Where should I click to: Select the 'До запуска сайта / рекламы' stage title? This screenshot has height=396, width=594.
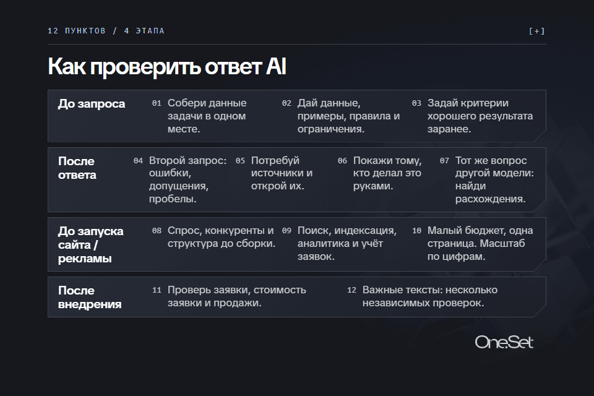pos(90,245)
